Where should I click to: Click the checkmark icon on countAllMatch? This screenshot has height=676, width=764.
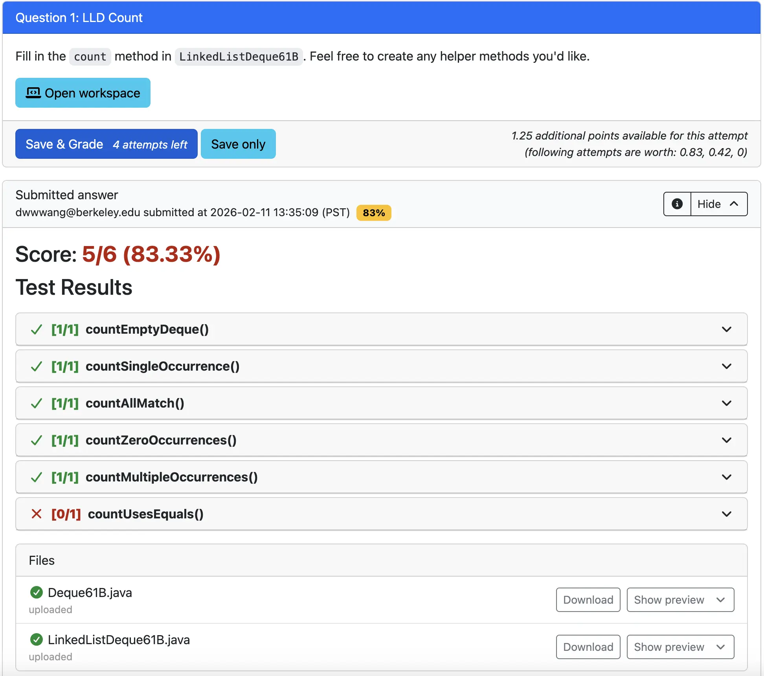pyautogui.click(x=37, y=403)
